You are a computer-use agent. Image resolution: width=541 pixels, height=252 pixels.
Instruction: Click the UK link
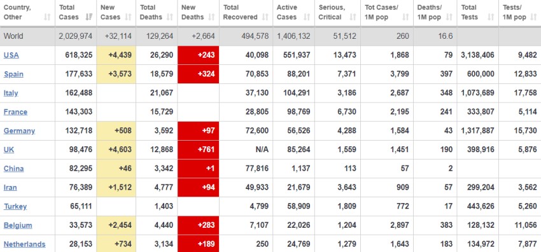[x=9, y=150]
